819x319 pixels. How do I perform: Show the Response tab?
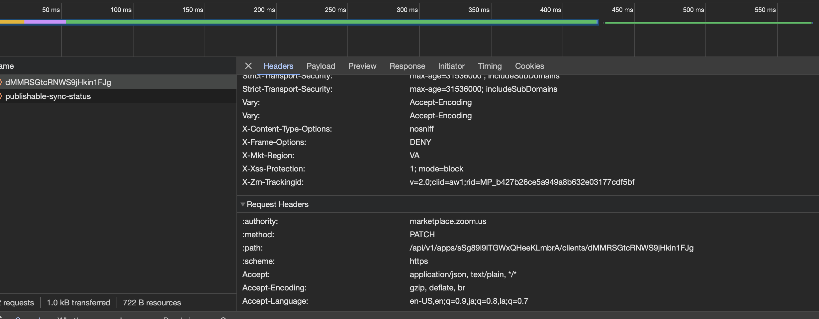point(407,66)
